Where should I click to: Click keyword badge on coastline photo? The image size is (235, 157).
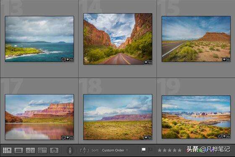pyautogui.click(x=63, y=59)
